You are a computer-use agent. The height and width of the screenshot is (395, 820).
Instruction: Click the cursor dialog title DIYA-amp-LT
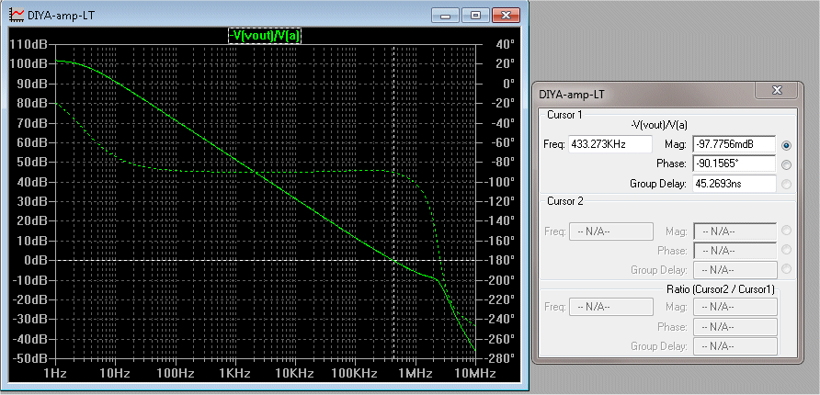572,94
